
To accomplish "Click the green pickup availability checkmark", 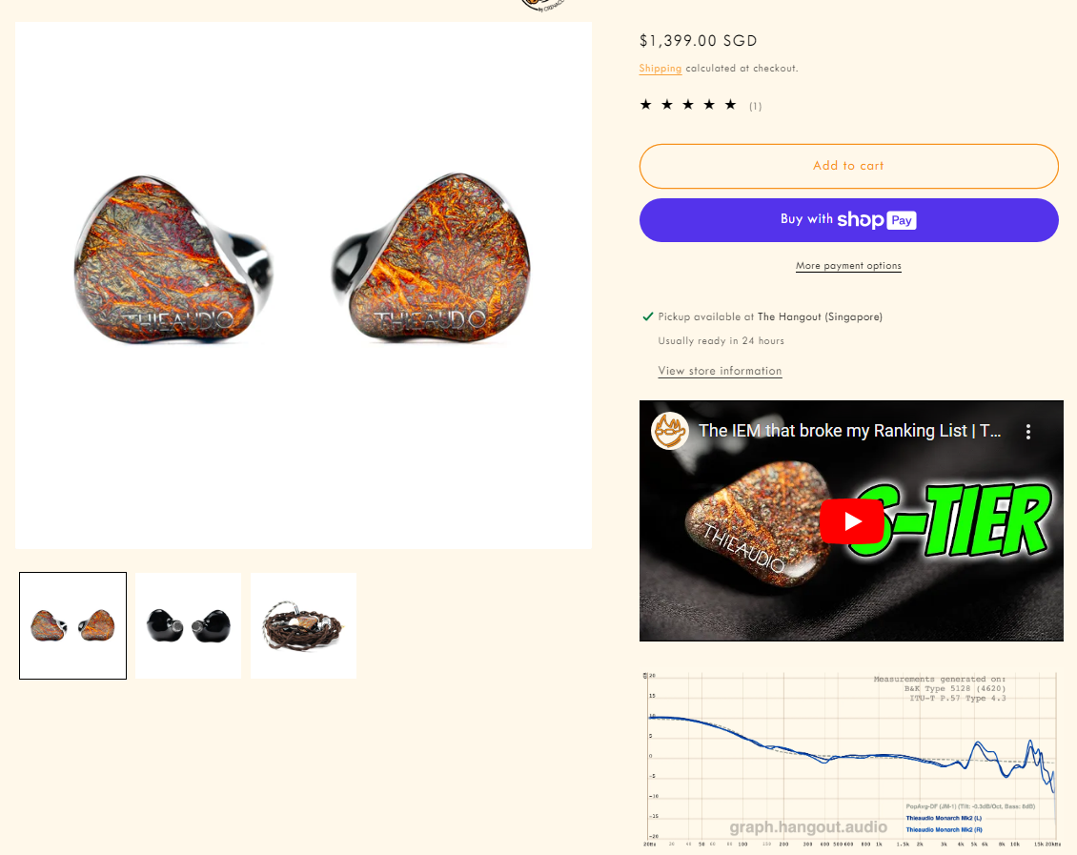I will pos(648,316).
